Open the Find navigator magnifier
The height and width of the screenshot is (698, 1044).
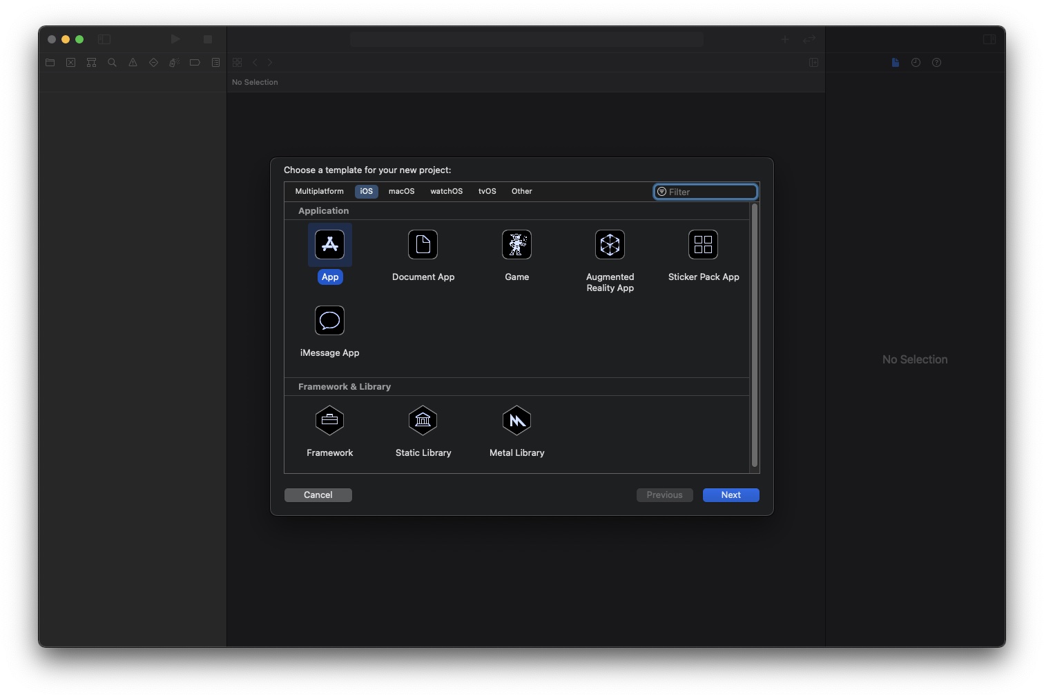tap(112, 62)
